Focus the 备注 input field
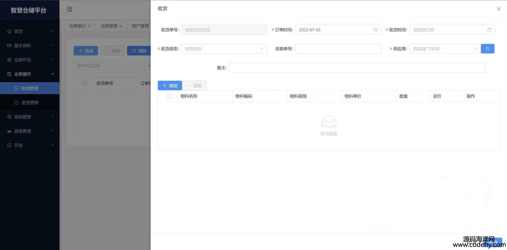Viewport: 507px width, 250px height. (357, 68)
